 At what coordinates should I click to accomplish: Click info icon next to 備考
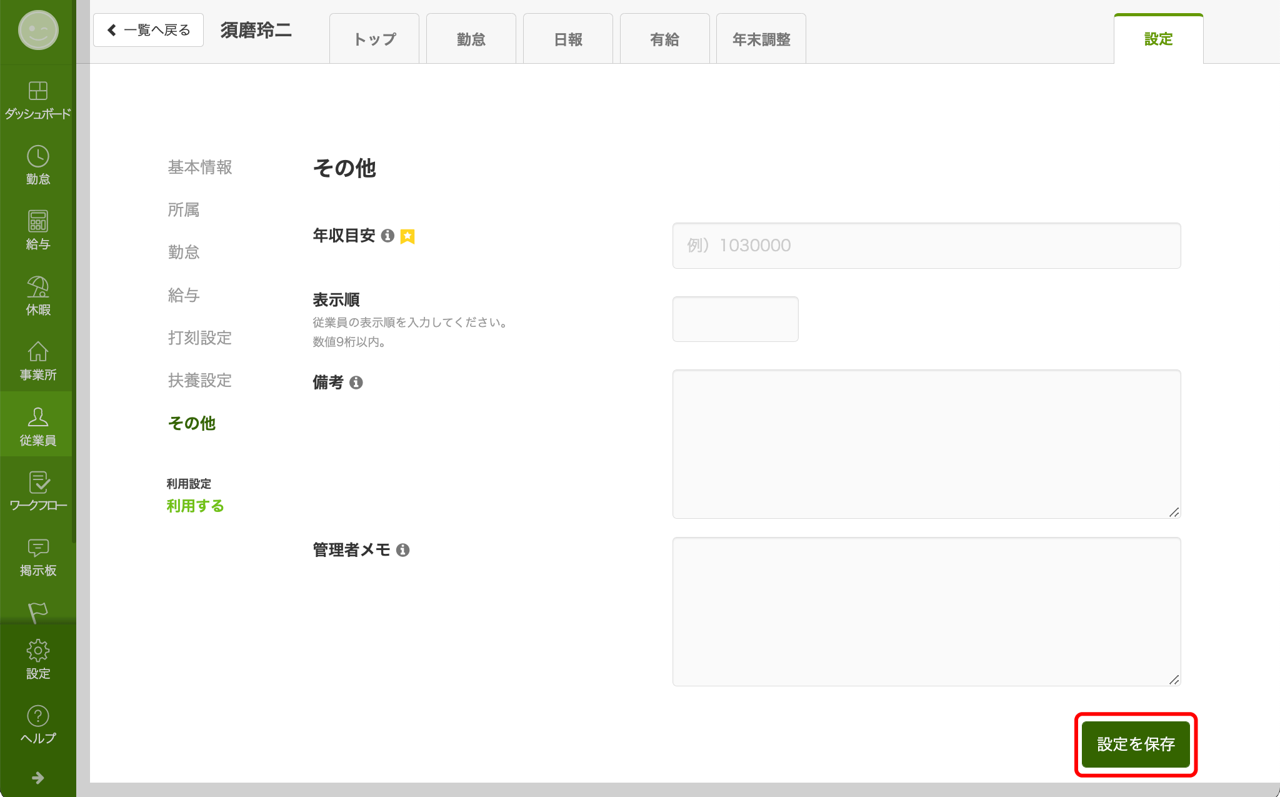pos(356,383)
